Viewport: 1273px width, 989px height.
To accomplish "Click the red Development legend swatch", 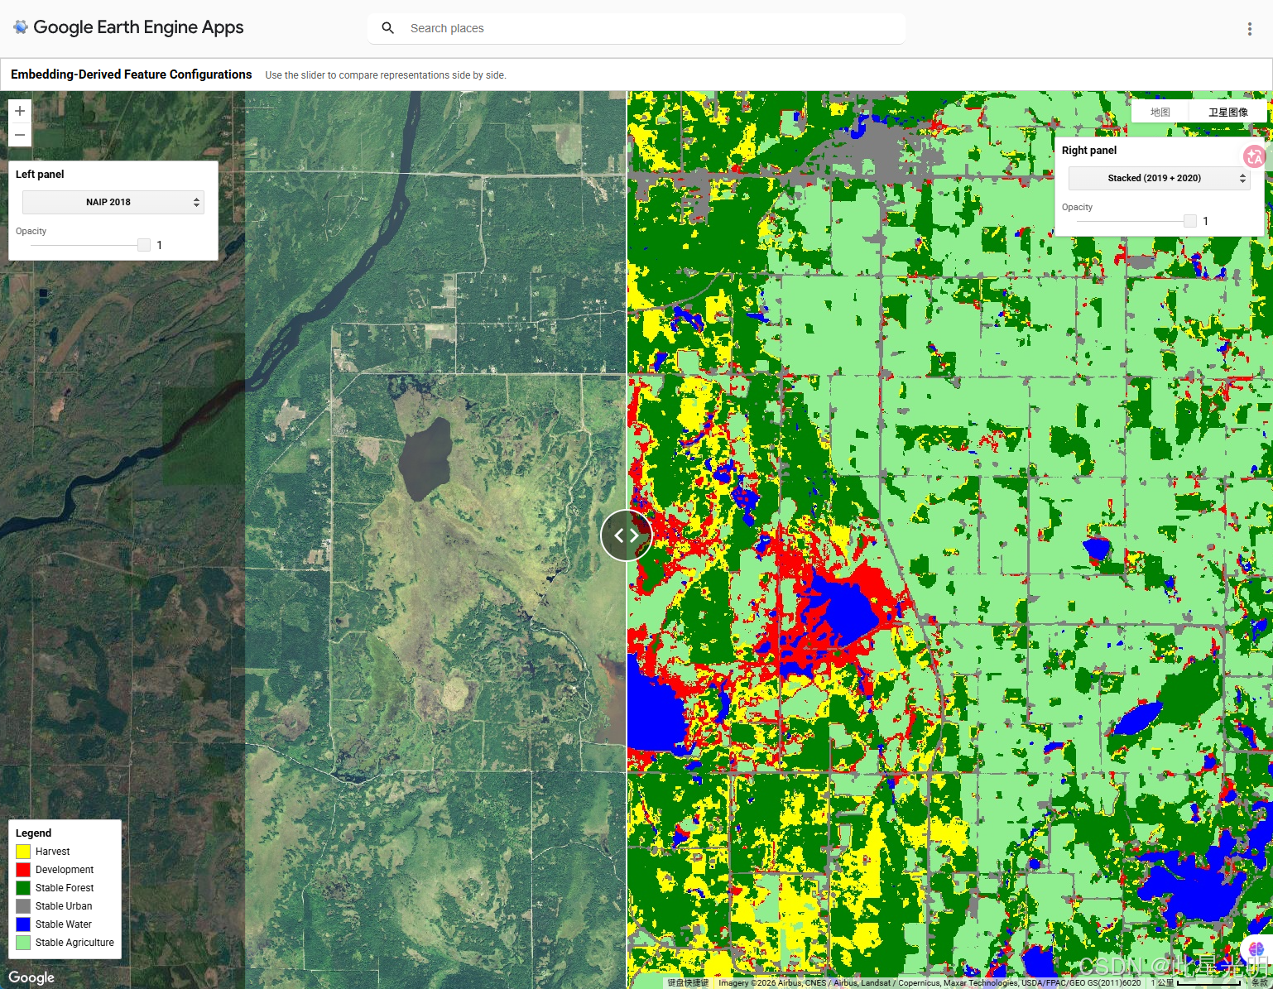I will pos(23,870).
